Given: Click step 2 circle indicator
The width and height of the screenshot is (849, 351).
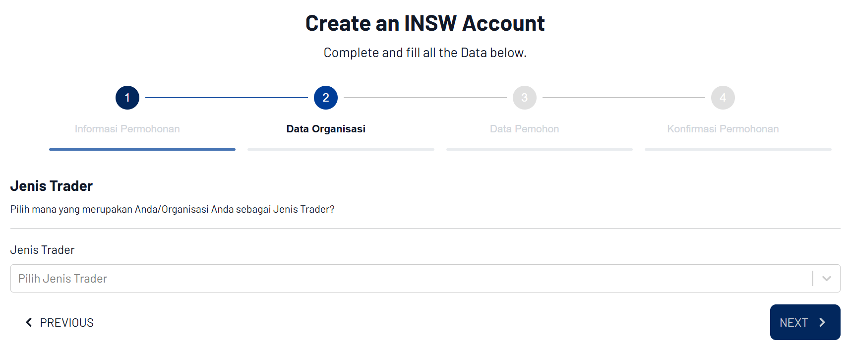Looking at the screenshot, I should 326,98.
